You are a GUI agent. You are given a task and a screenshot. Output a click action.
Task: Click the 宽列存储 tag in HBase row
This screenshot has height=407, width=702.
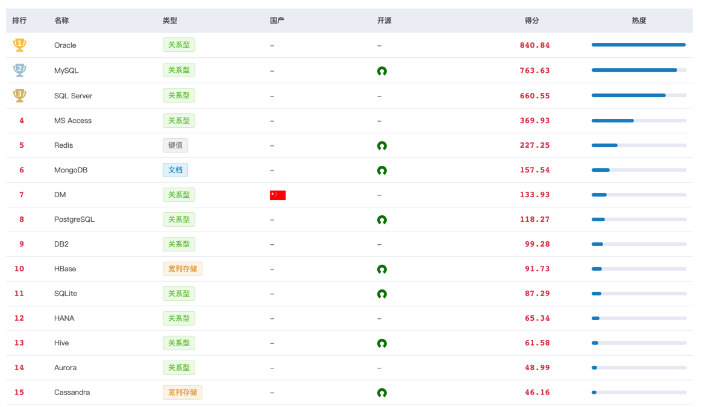[x=182, y=268]
